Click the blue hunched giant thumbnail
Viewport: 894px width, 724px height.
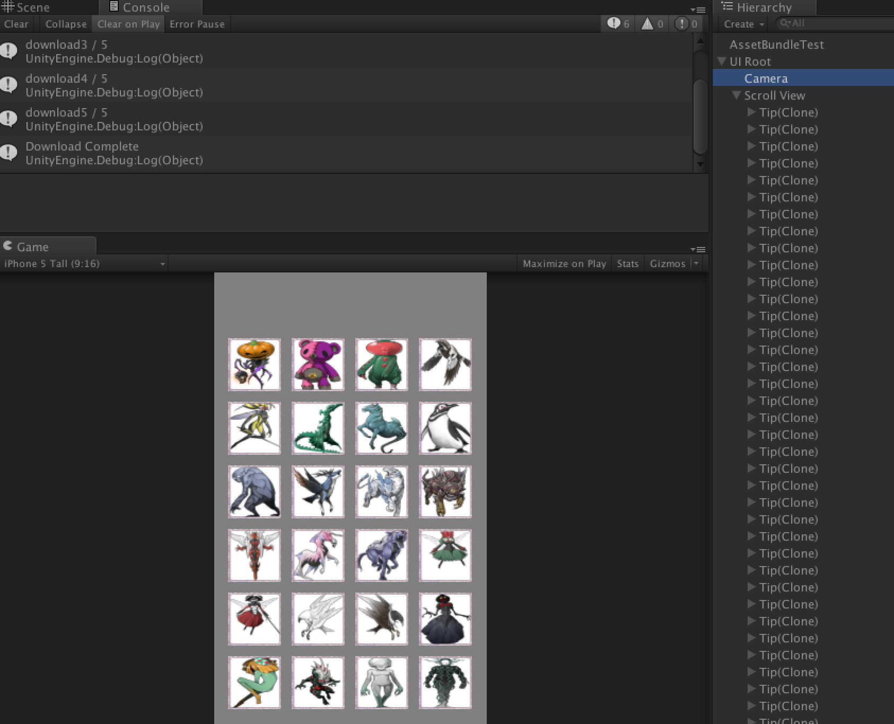(255, 492)
